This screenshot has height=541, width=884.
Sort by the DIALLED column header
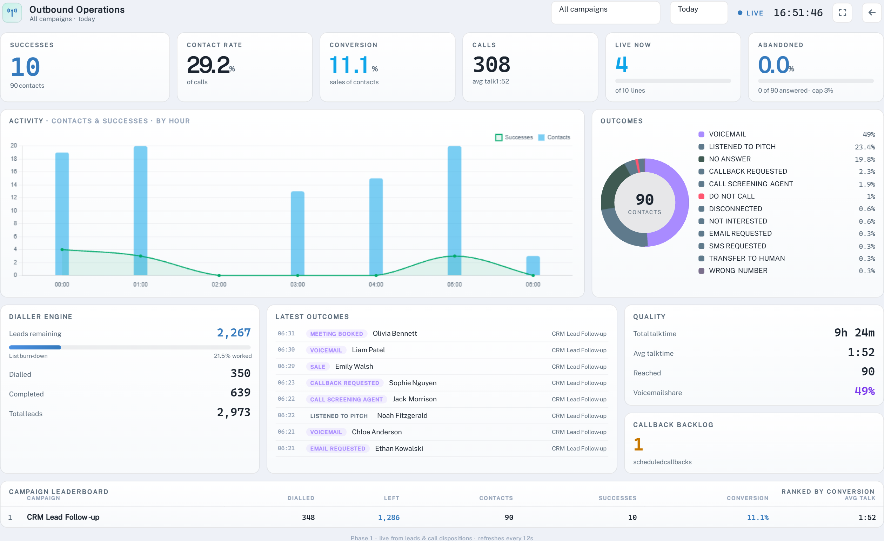click(x=301, y=498)
